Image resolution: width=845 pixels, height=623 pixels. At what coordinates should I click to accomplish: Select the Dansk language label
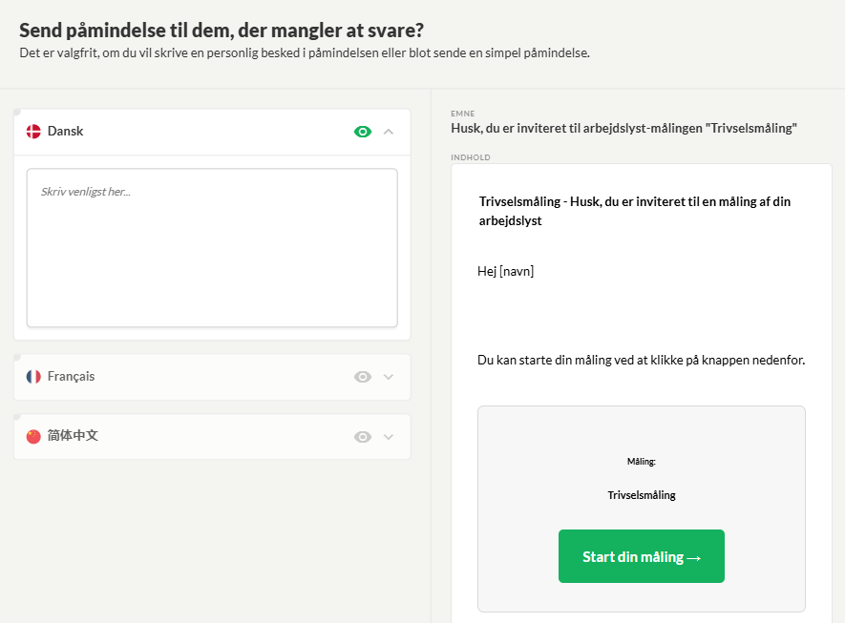tap(65, 132)
